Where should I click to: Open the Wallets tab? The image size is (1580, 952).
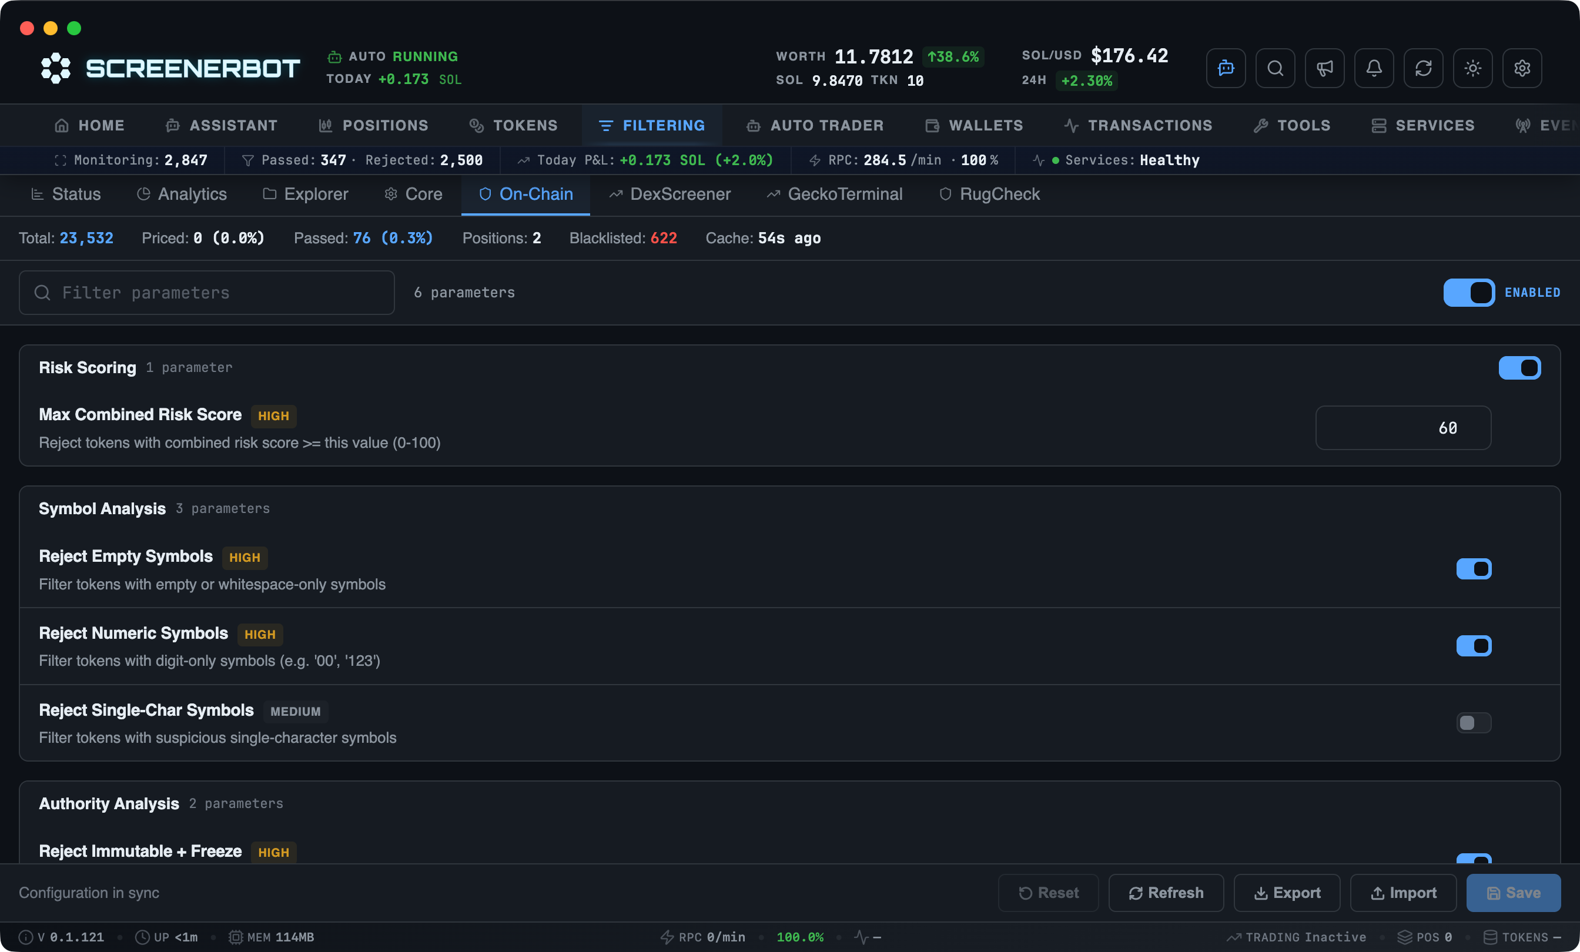[x=974, y=126]
